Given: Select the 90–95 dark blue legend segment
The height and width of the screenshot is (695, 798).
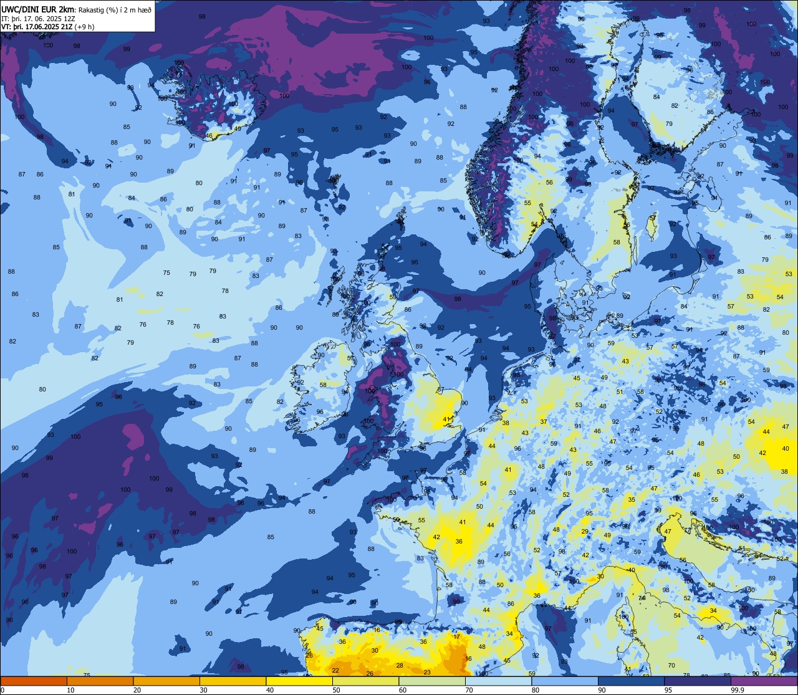Looking at the screenshot, I should [x=631, y=681].
